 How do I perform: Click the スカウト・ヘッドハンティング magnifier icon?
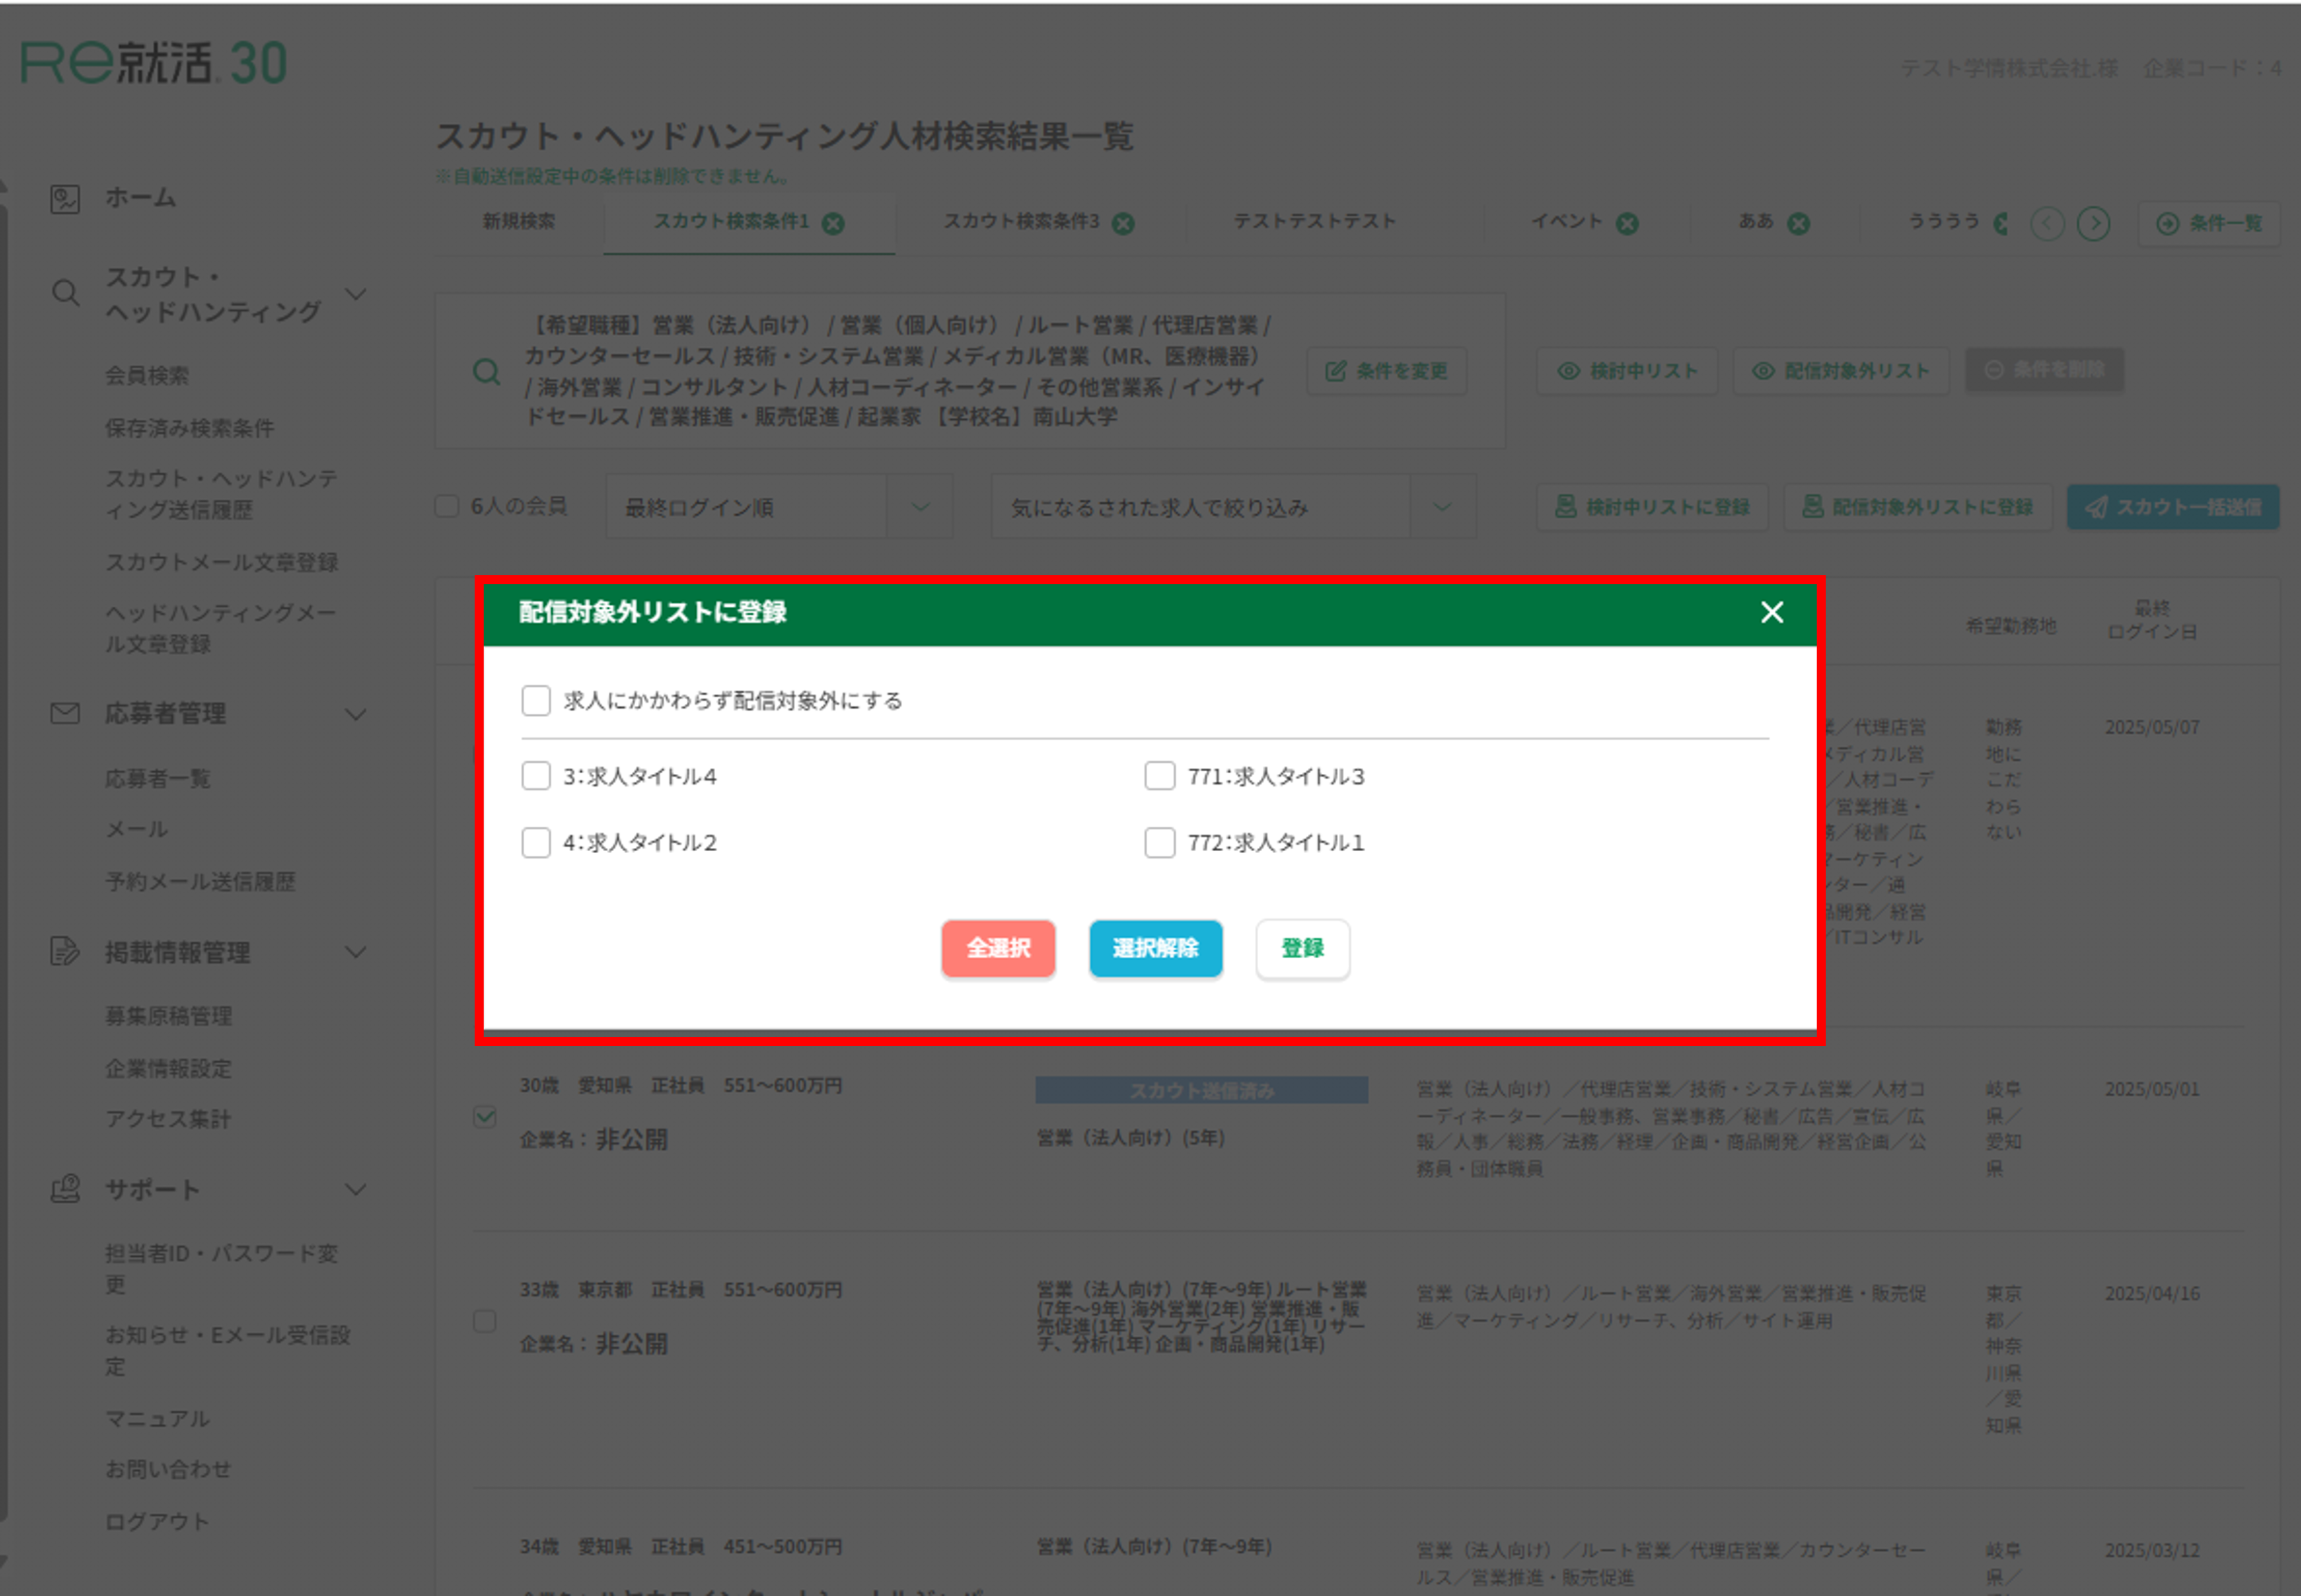point(65,293)
